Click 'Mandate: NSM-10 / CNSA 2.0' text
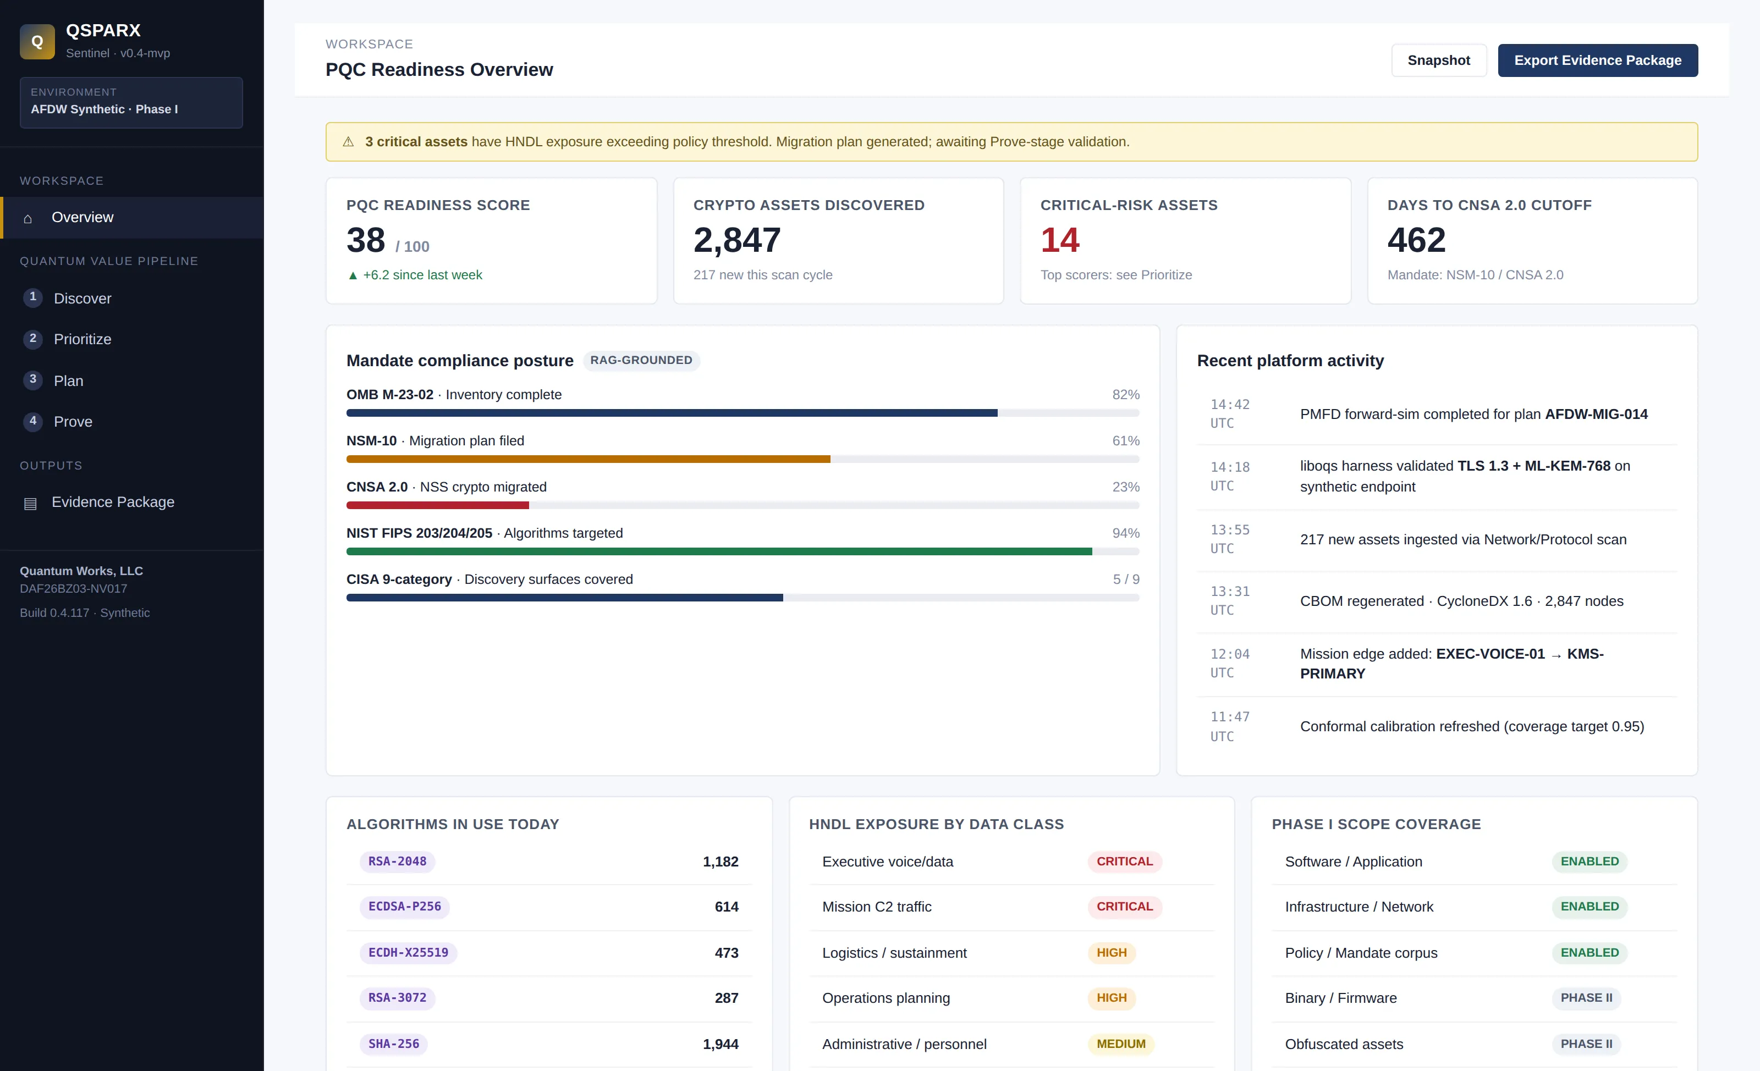Screen dimensions: 1760x1071 (x=1475, y=275)
